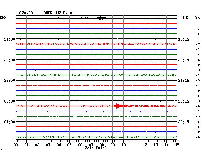Select minute 11 on the time axis

134,145
